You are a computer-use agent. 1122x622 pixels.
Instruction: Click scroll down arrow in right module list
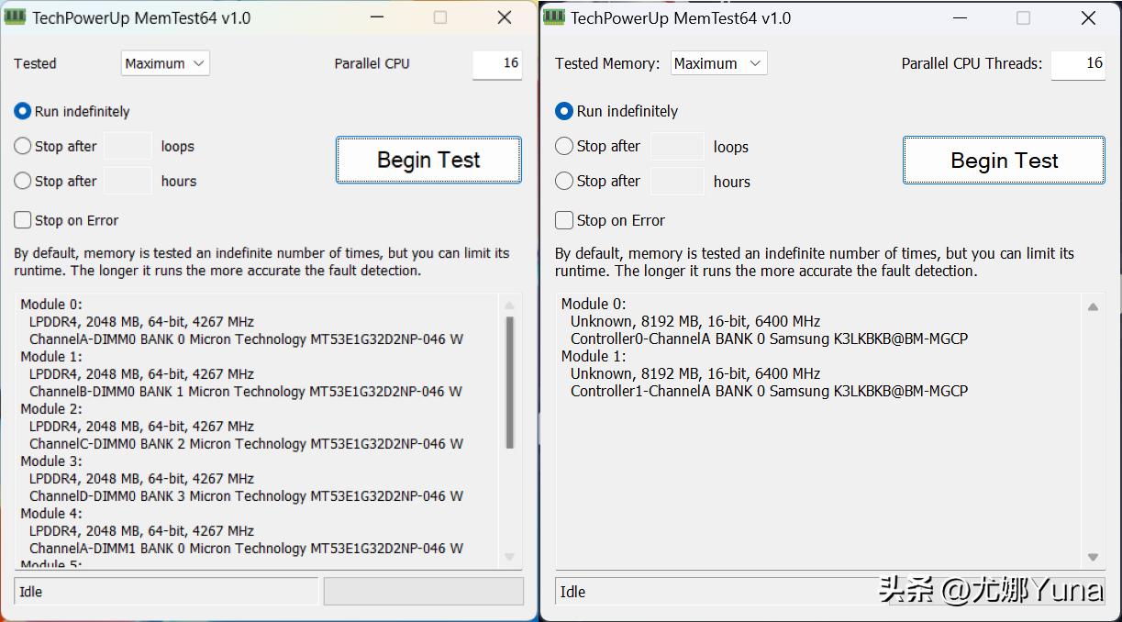(1093, 557)
